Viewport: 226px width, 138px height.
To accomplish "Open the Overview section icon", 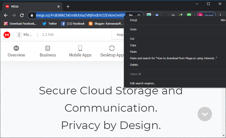I will 16,48.
